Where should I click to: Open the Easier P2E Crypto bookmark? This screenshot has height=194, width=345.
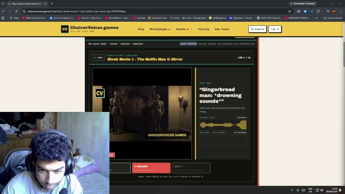269,18
